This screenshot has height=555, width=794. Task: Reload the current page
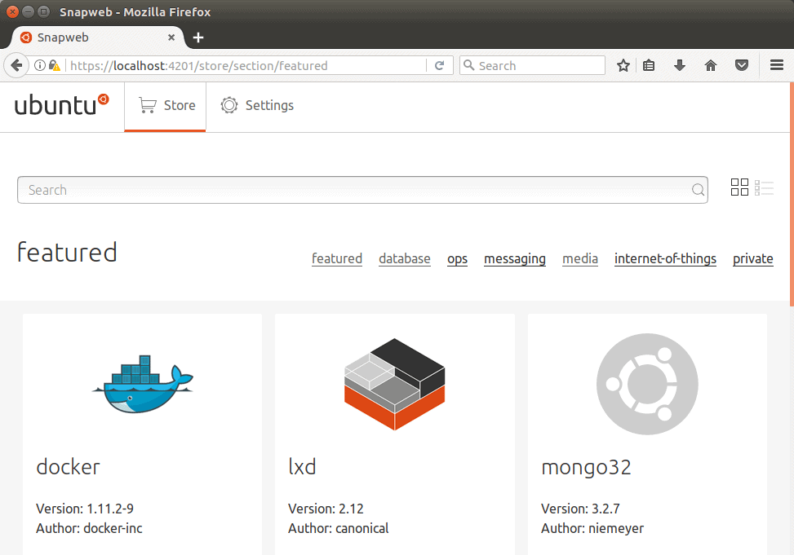pyautogui.click(x=440, y=65)
